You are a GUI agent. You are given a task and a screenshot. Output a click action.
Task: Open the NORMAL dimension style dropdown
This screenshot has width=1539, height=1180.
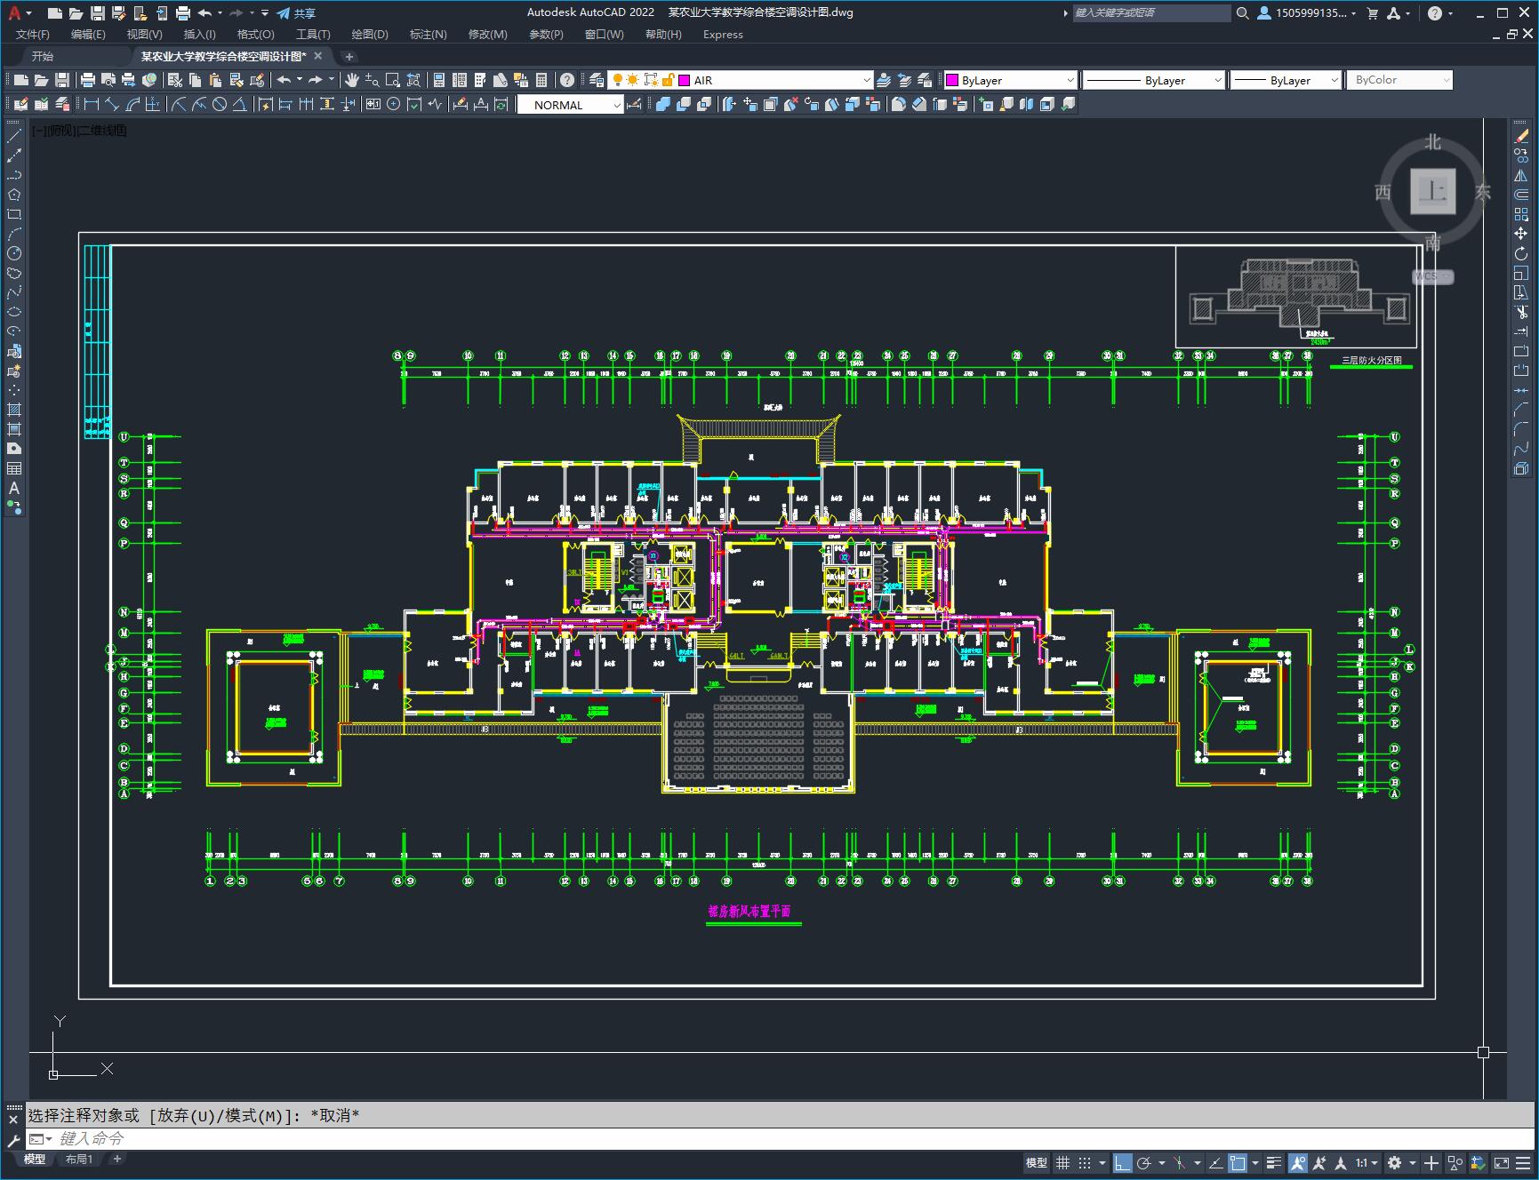tap(570, 105)
